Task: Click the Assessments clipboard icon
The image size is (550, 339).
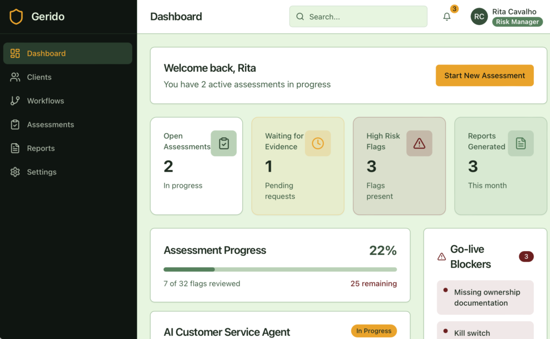Action: 15,124
